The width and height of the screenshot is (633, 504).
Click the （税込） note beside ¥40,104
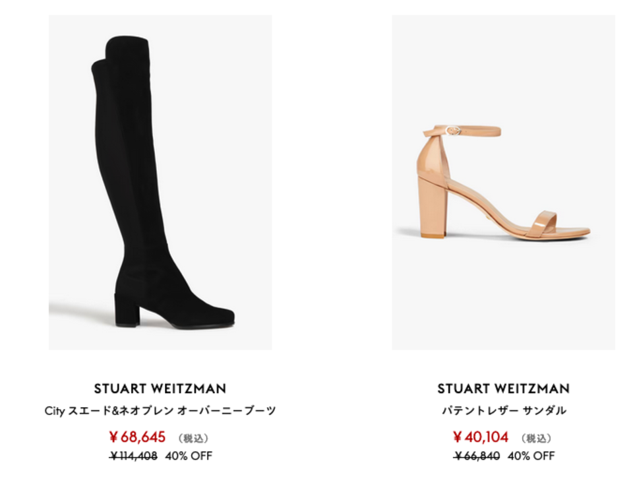536,438
